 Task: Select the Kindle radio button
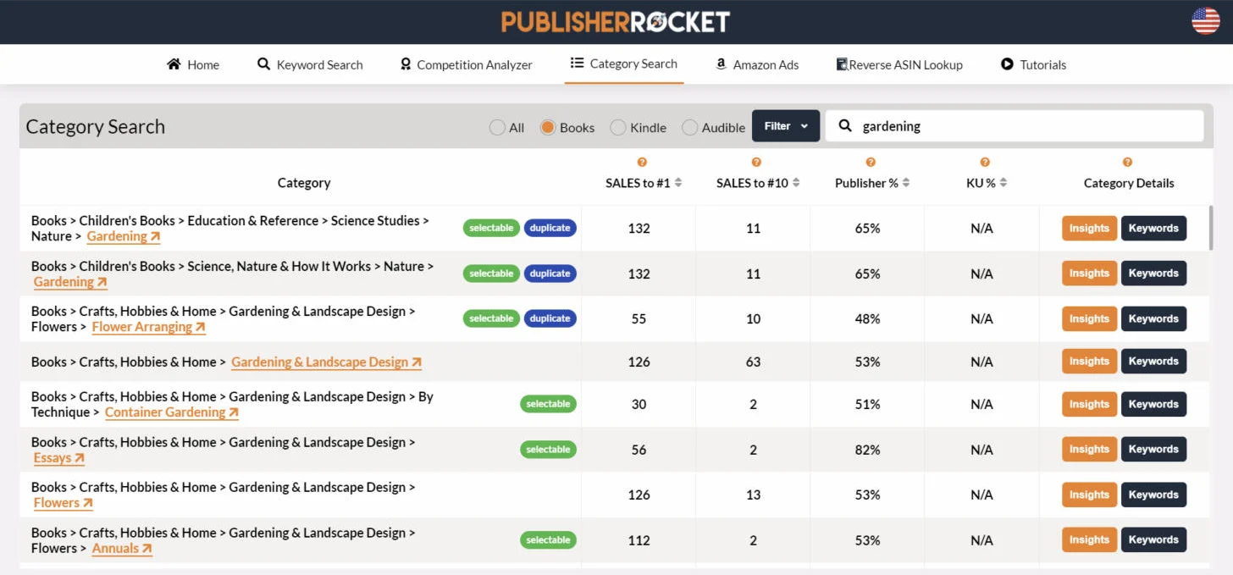pyautogui.click(x=618, y=127)
